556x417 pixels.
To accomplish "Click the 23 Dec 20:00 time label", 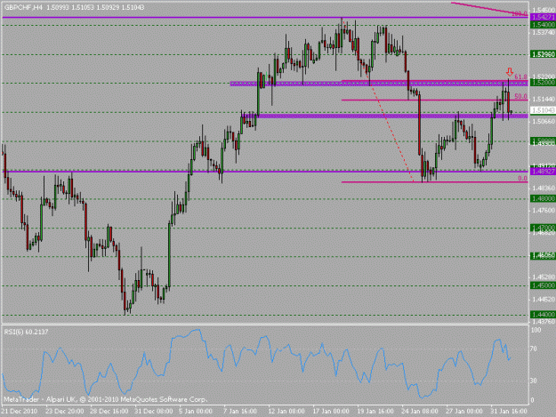I will (65, 412).
